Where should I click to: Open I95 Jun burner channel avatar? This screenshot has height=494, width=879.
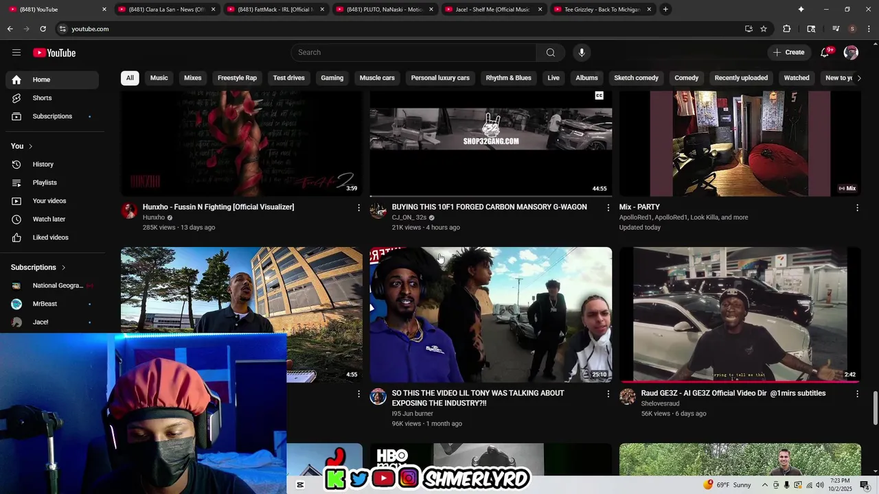tap(378, 397)
